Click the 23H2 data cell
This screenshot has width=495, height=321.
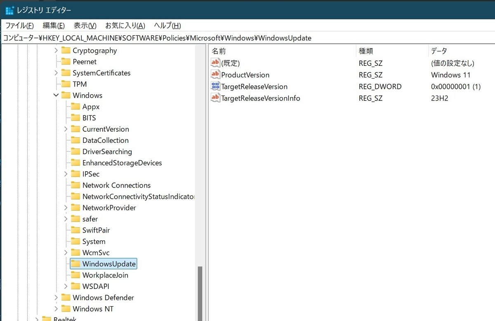(x=439, y=98)
